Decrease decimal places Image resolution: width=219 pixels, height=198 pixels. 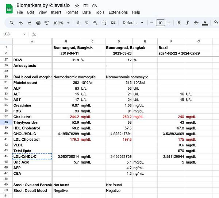click(95, 23)
